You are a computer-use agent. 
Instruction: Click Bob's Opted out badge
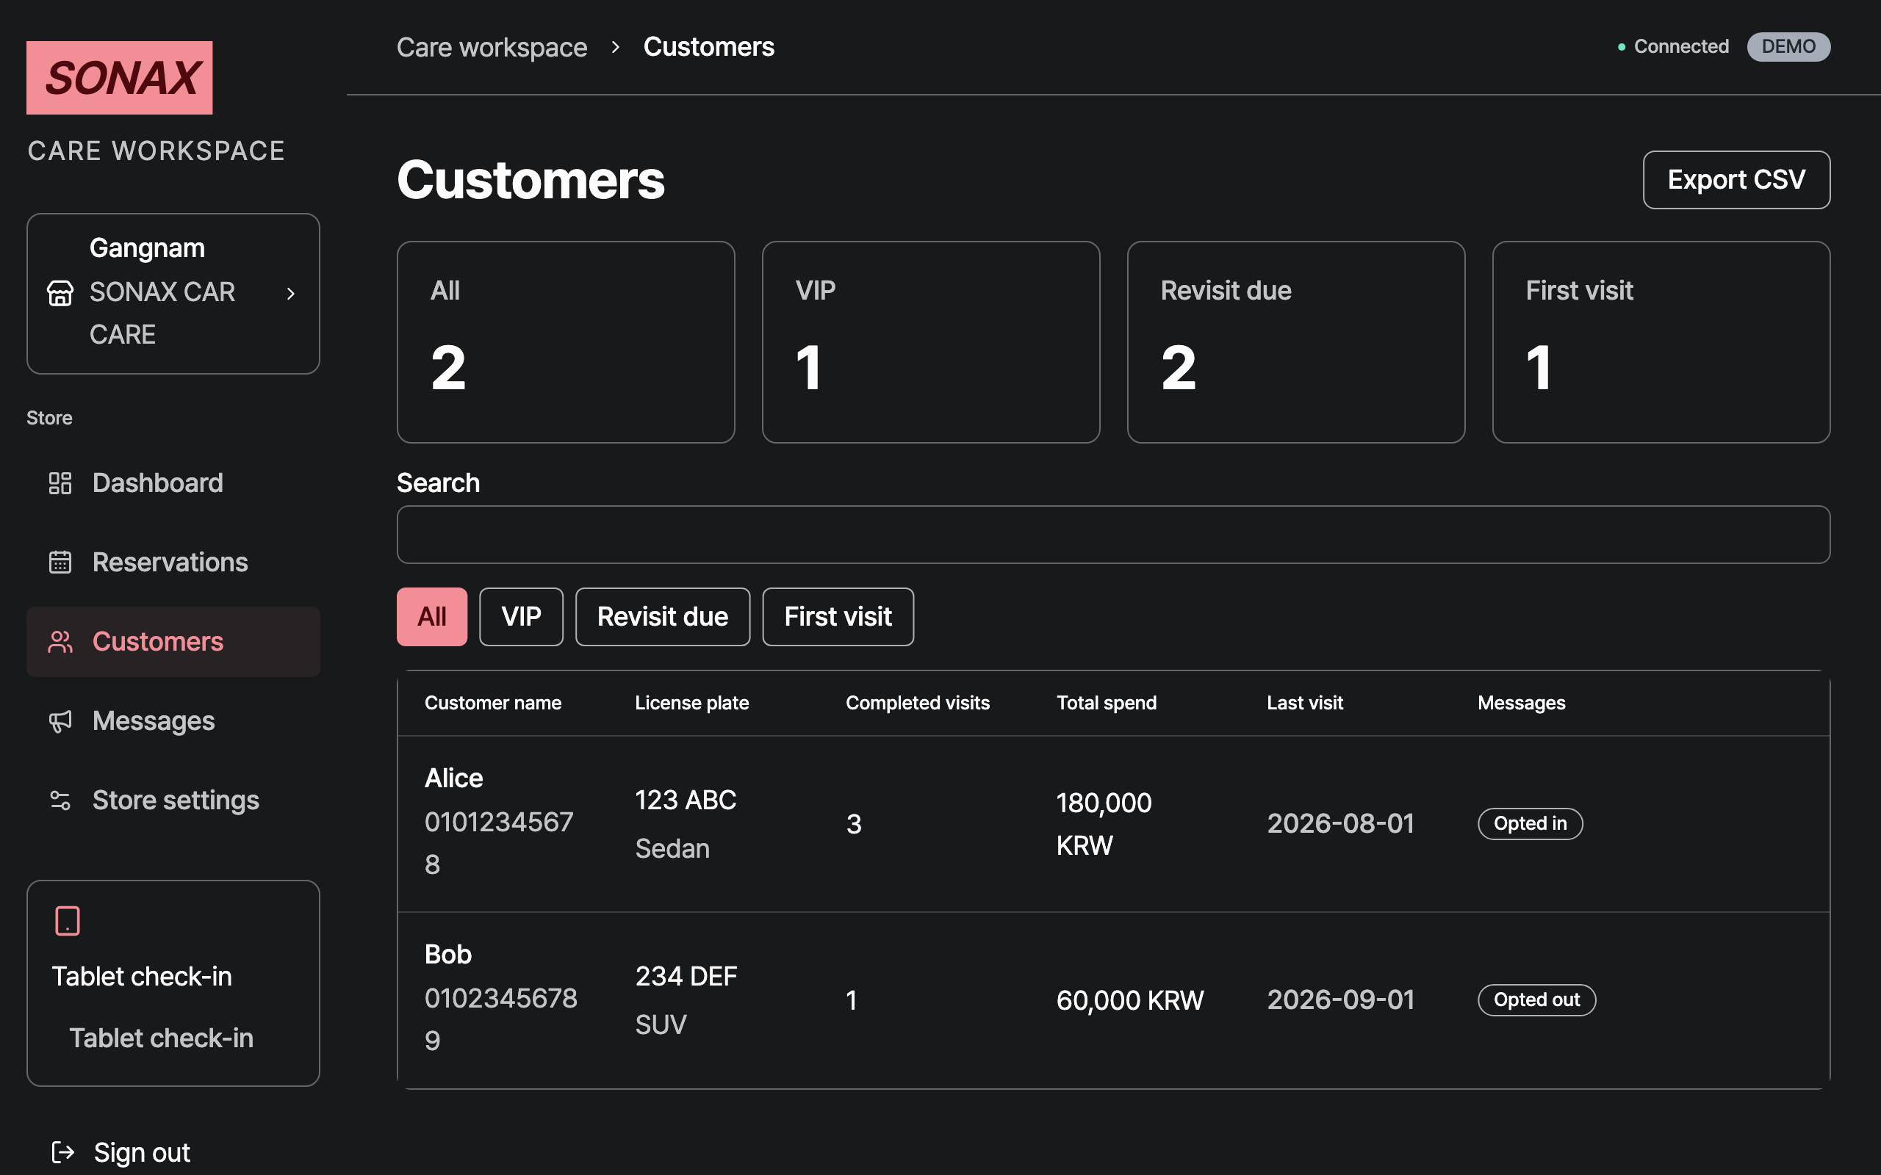[1536, 1000]
